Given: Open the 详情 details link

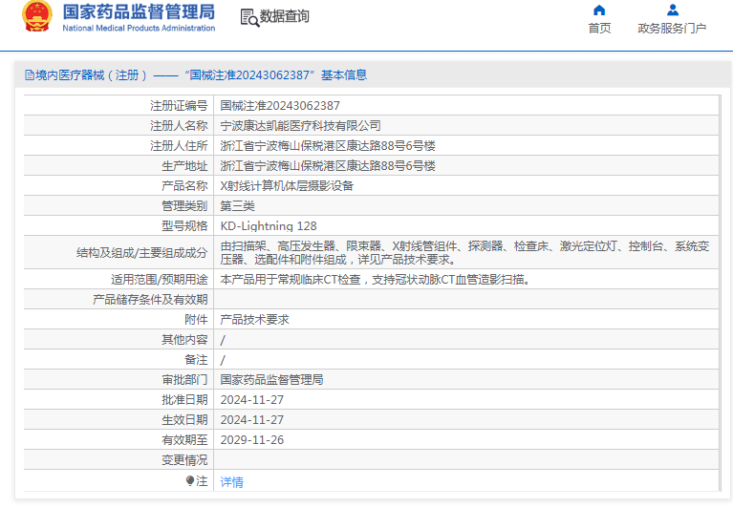Looking at the screenshot, I should [x=231, y=482].
